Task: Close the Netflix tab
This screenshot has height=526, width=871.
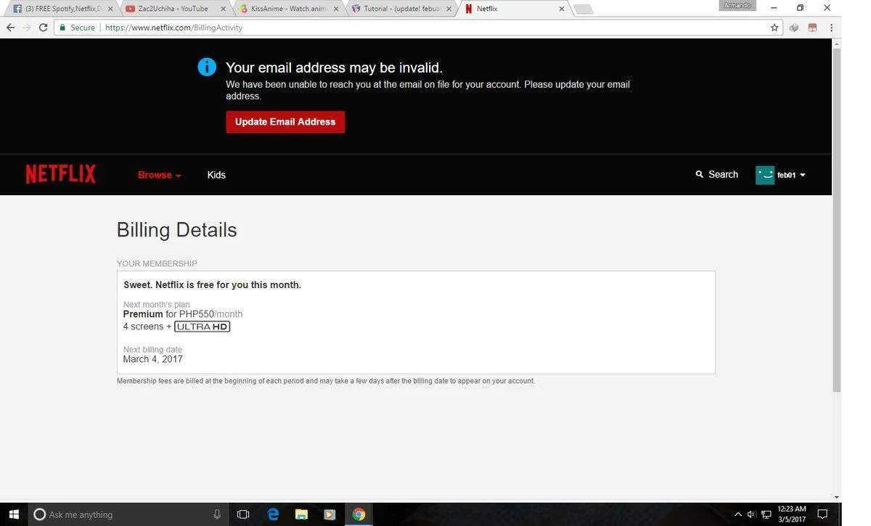Action: click(x=561, y=9)
